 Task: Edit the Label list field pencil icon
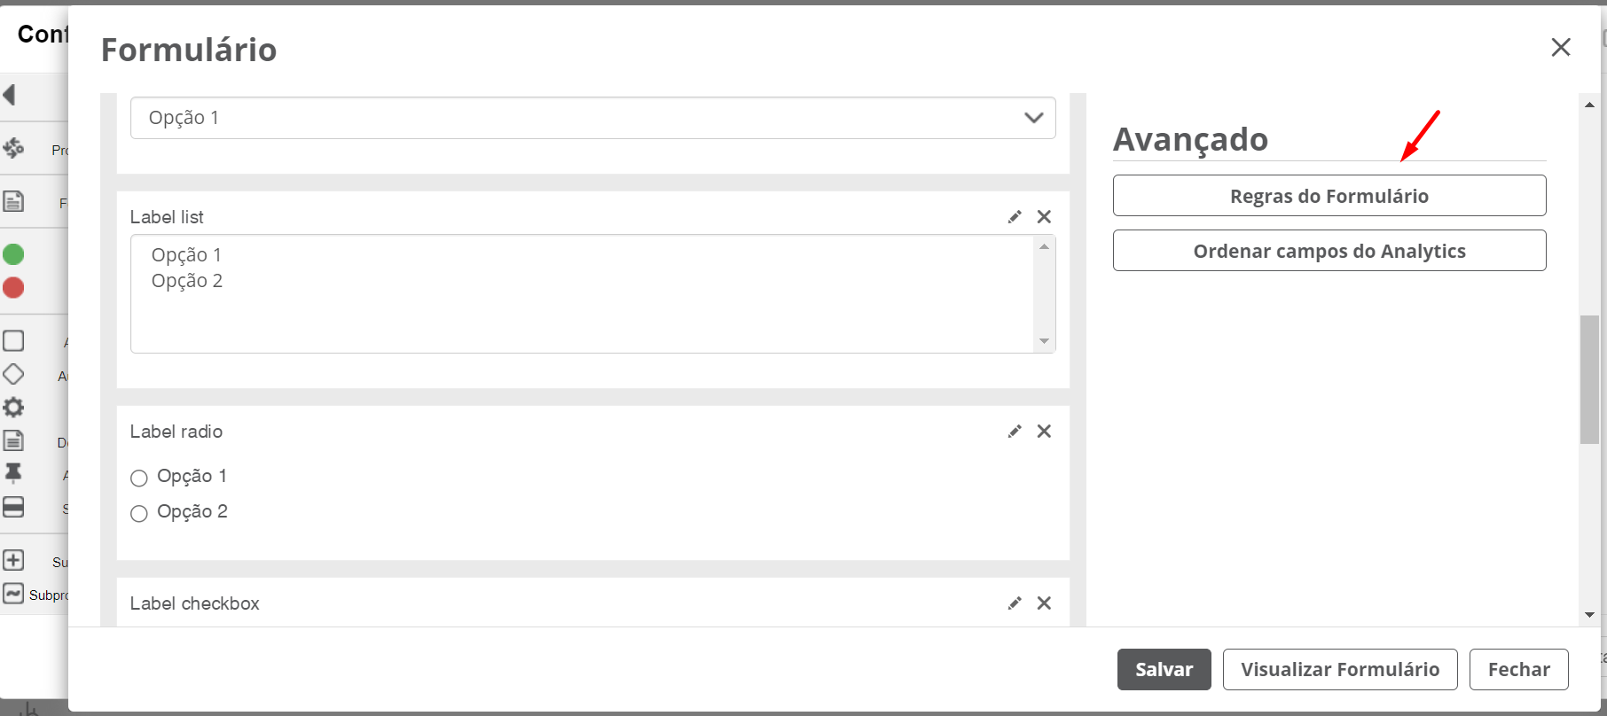click(1015, 217)
